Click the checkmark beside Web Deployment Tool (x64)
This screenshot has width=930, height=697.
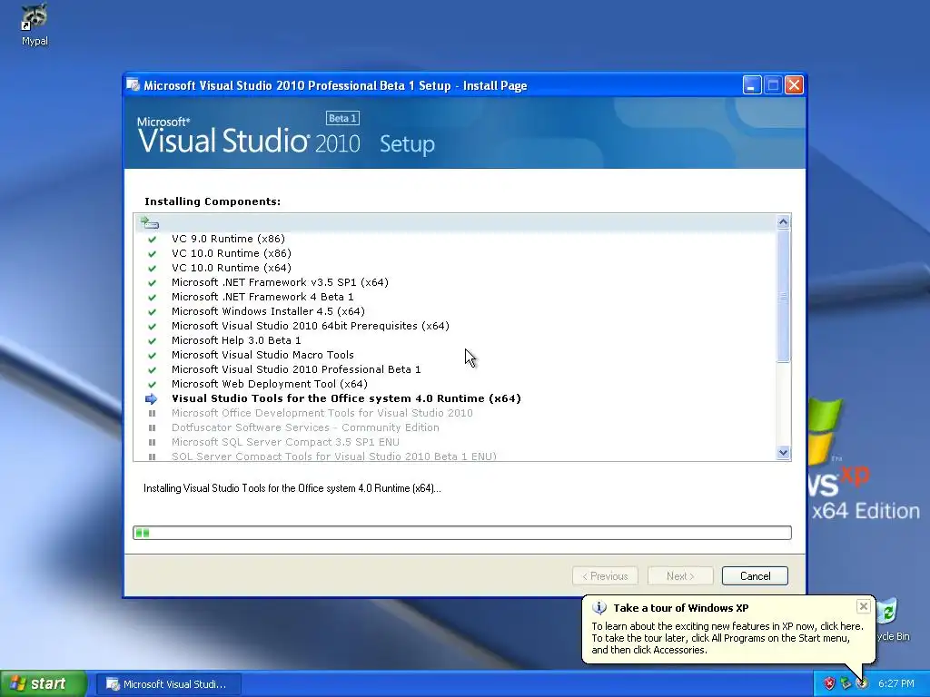coord(152,384)
